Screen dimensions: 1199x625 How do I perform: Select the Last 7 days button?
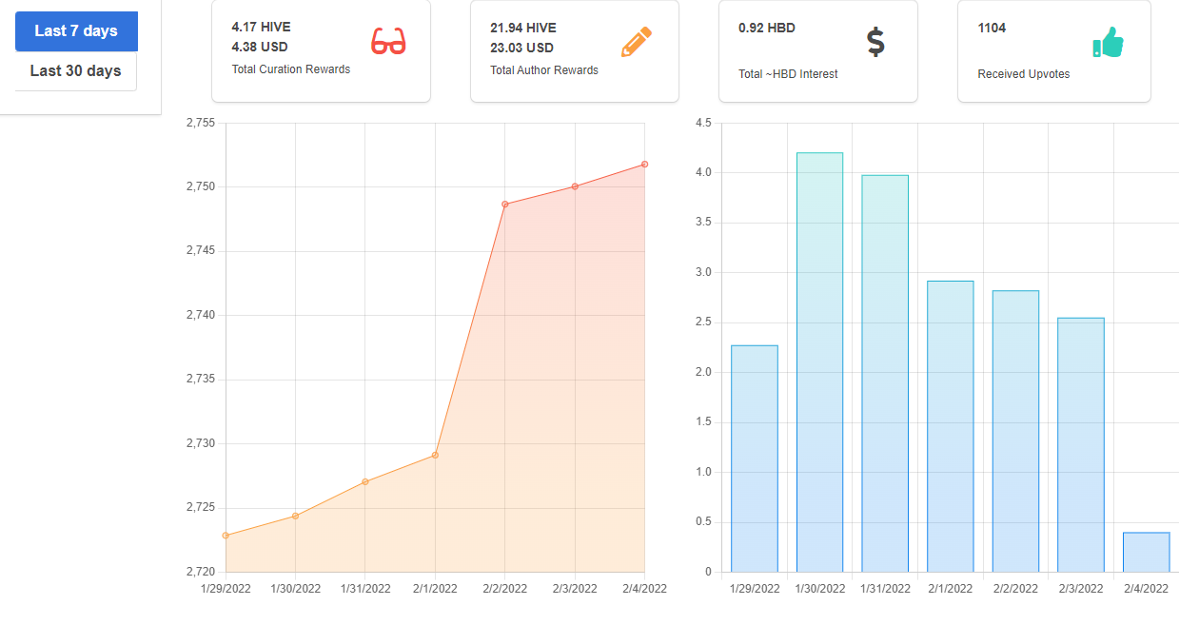click(x=76, y=31)
